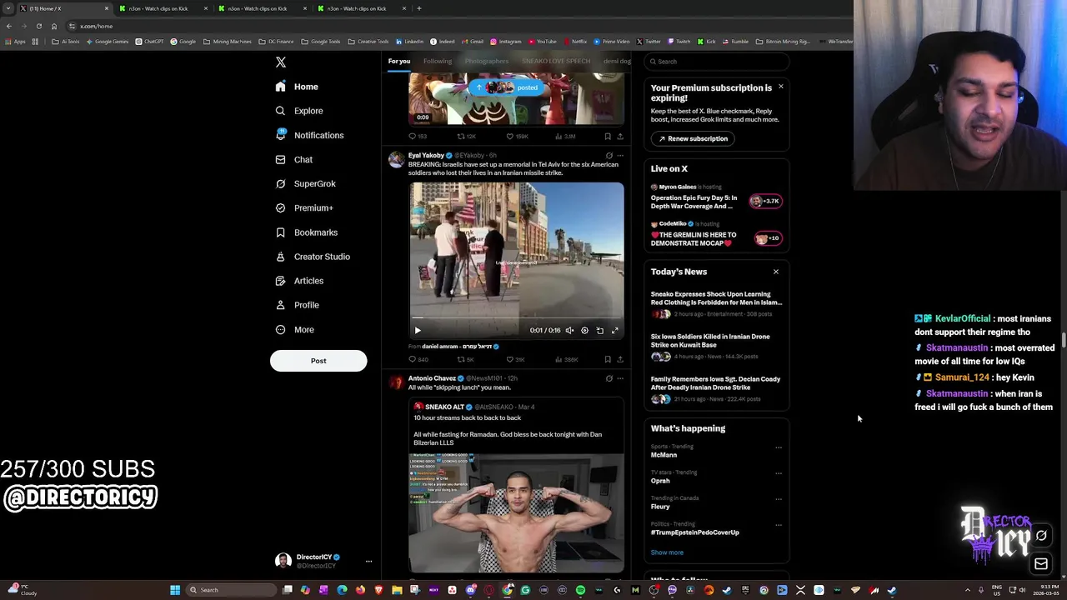1067x600 pixels.
Task: Open Creator Studio in the sidebar
Action: point(312,257)
